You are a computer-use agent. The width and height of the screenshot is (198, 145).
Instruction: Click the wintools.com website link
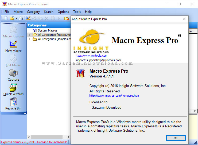pos(91,56)
